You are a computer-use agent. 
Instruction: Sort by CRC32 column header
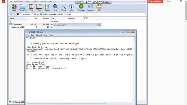(85, 18)
